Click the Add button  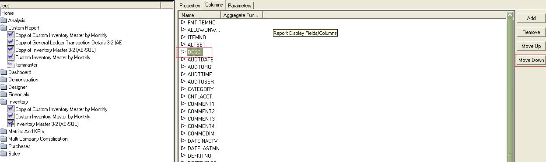tap(531, 18)
